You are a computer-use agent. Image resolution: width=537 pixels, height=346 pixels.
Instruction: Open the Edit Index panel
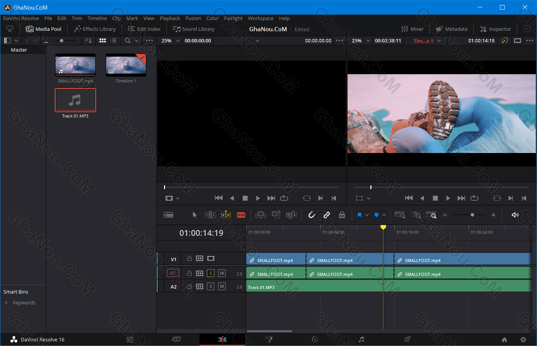tap(144, 29)
